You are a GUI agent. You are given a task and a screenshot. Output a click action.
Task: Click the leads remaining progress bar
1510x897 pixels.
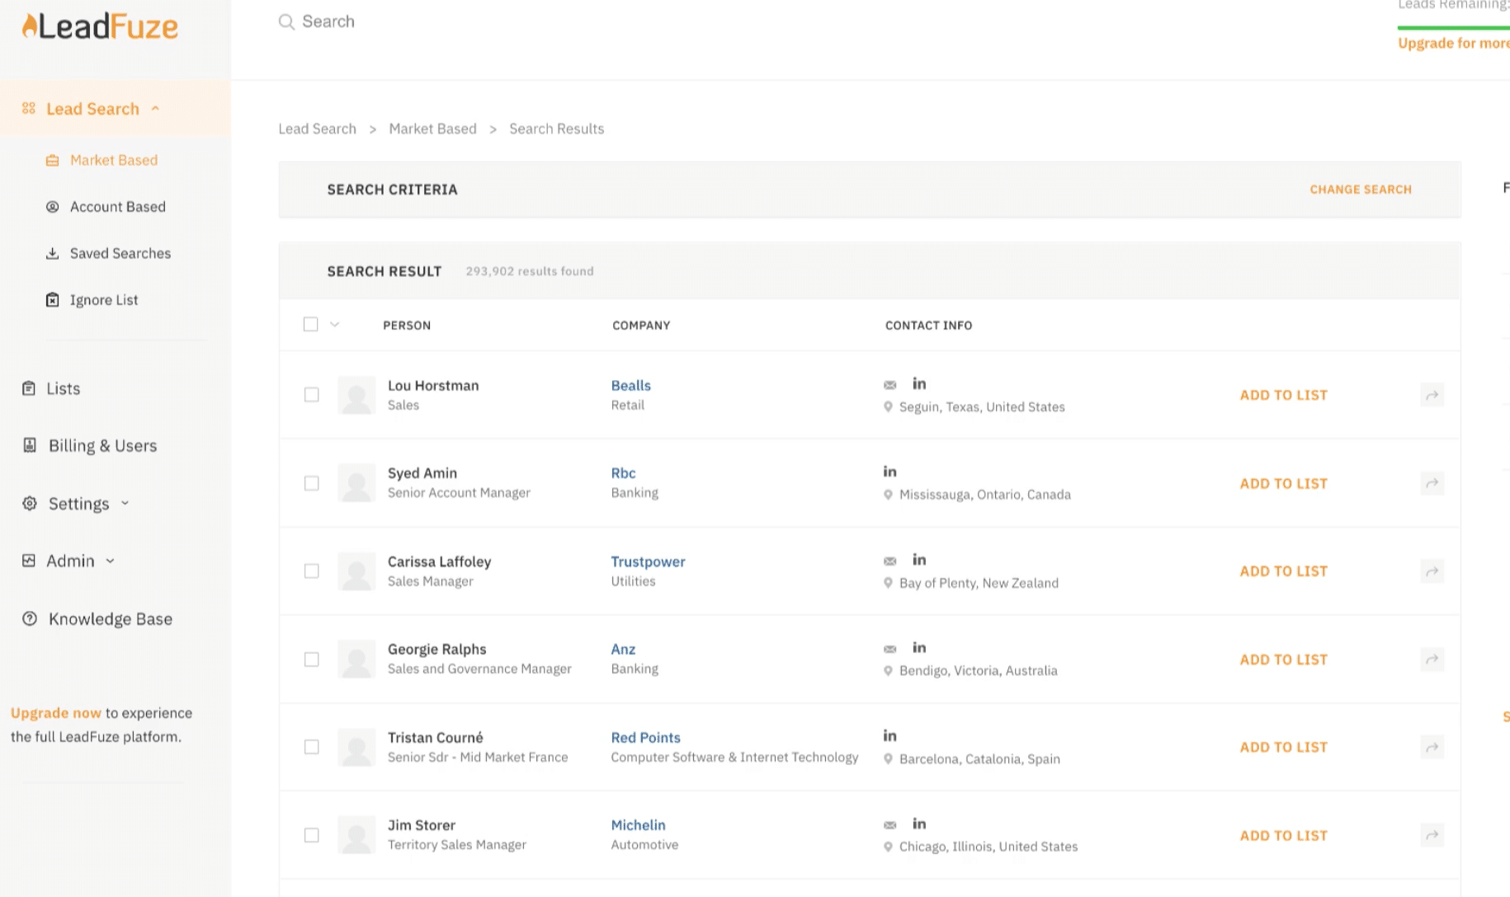(1454, 28)
